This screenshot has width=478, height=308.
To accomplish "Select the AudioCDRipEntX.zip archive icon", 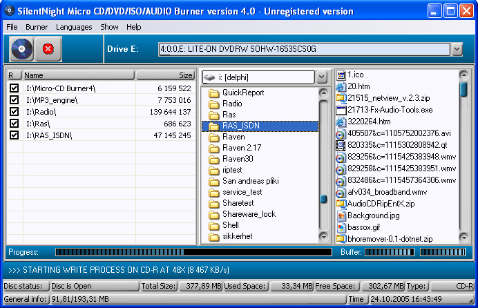I will (341, 204).
